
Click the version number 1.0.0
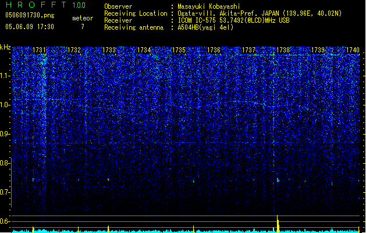(79, 5)
